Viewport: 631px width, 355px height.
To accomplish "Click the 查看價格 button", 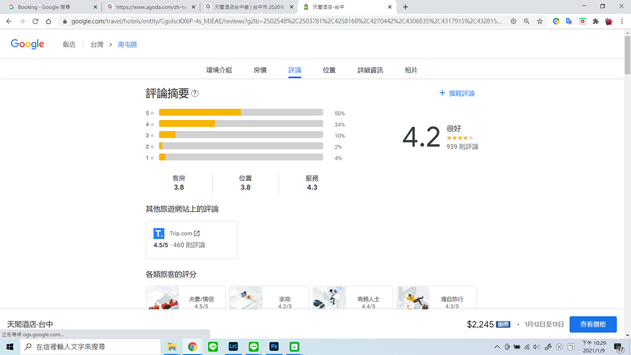I will pyautogui.click(x=593, y=324).
